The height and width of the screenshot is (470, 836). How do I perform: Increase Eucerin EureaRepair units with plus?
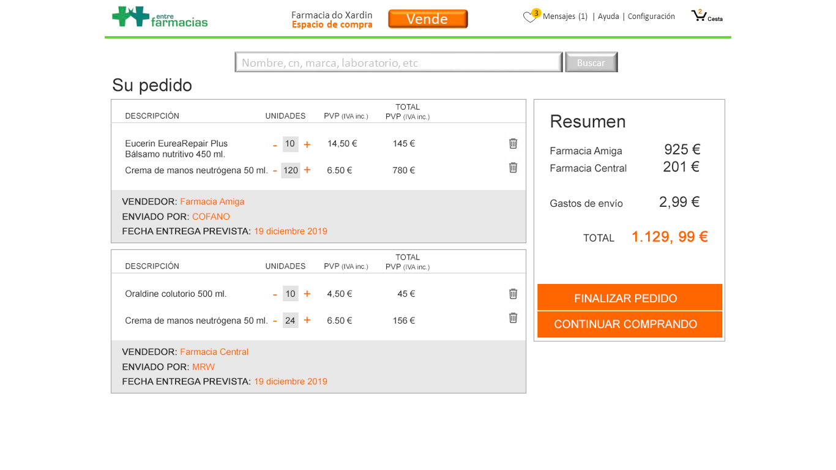307,144
